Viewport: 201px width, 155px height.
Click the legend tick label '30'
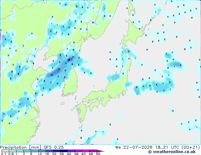[x=69, y=154]
